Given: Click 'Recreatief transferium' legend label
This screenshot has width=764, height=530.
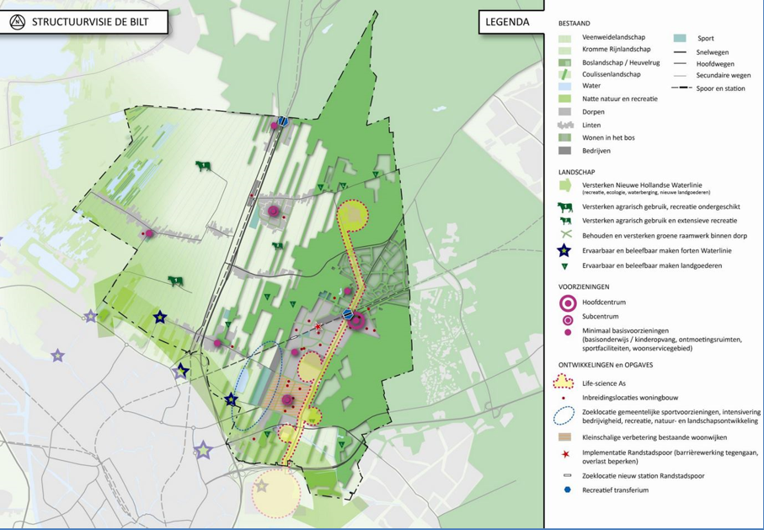Looking at the screenshot, I should pyautogui.click(x=616, y=490).
